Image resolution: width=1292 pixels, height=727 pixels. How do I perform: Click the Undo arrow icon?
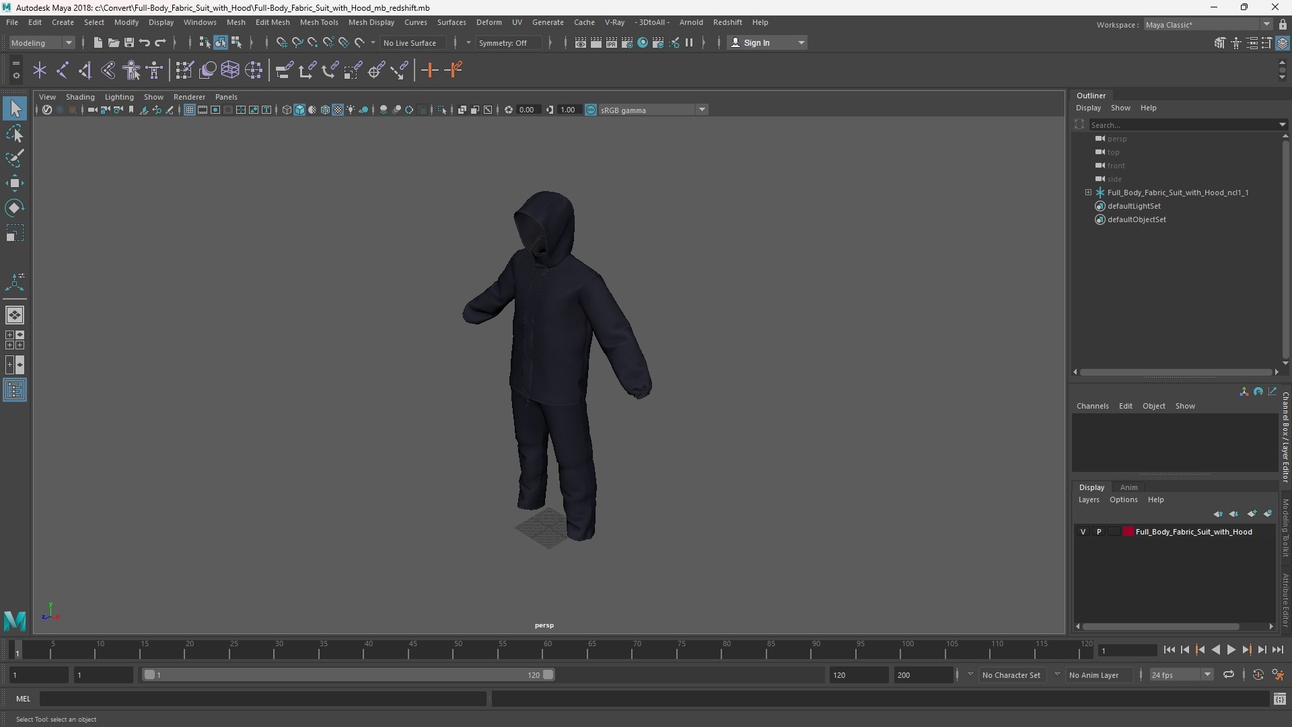[x=144, y=42]
